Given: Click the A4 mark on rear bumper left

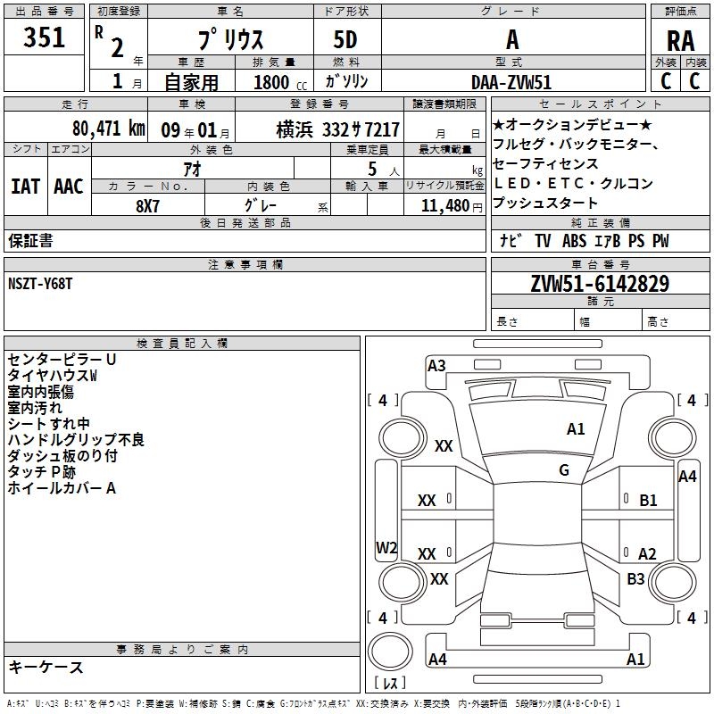Looking at the screenshot, I should 437,659.
